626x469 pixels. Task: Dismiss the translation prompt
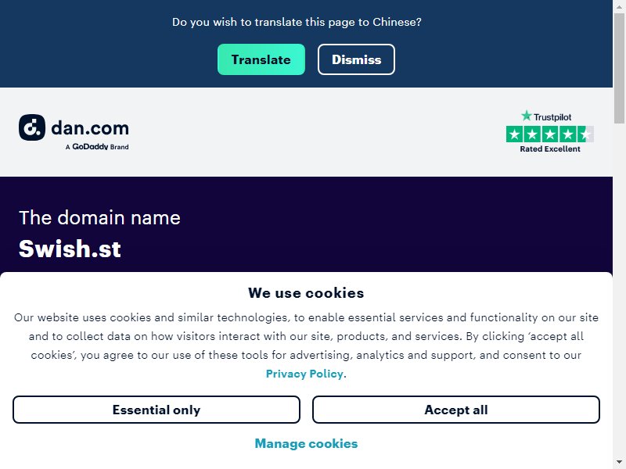356,59
